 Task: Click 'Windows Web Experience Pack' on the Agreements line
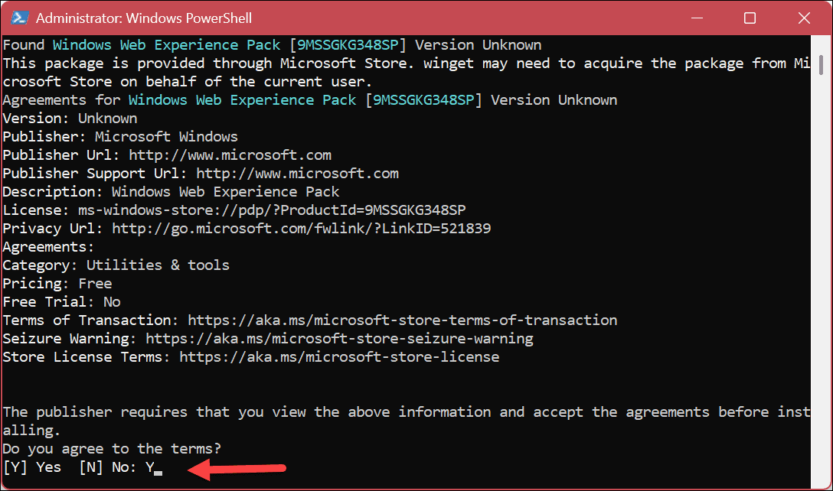click(242, 100)
